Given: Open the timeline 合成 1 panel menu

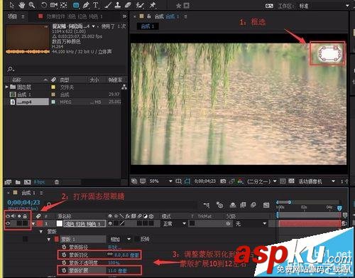Looking at the screenshot, I should [x=41, y=193].
